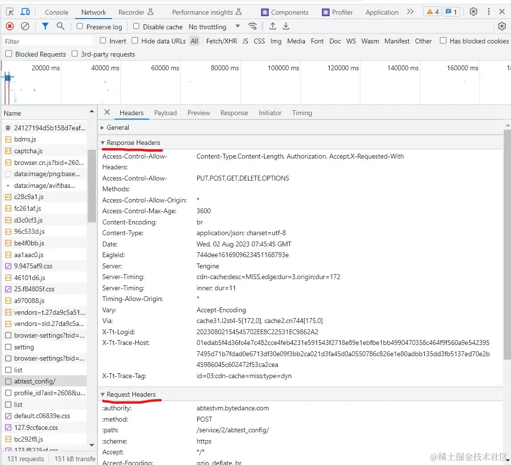Filter requests by Fetch/XHR
The width and height of the screenshot is (511, 465).
click(222, 41)
